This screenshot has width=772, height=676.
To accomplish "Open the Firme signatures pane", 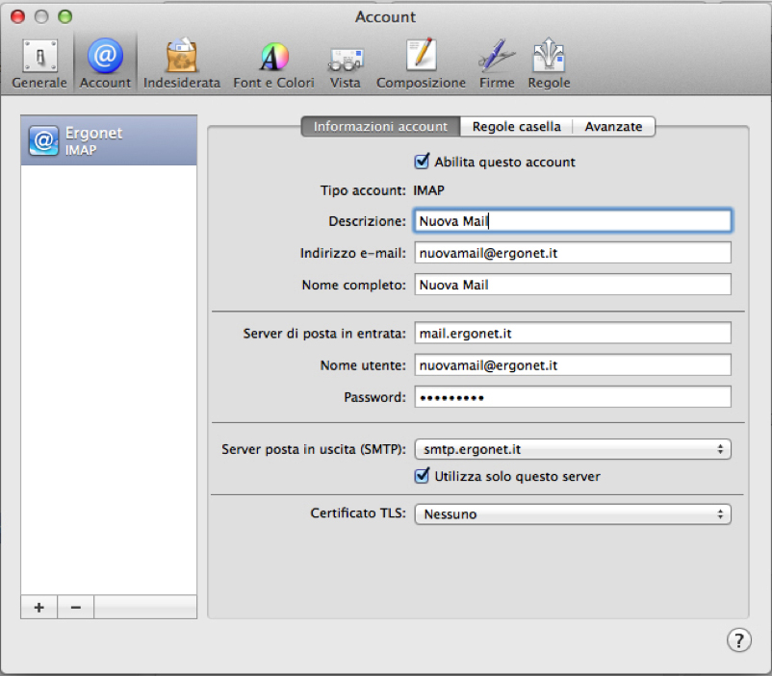I will [x=497, y=63].
